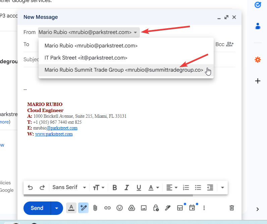Toggle underline formatting
267x224 pixels.
[139, 187]
